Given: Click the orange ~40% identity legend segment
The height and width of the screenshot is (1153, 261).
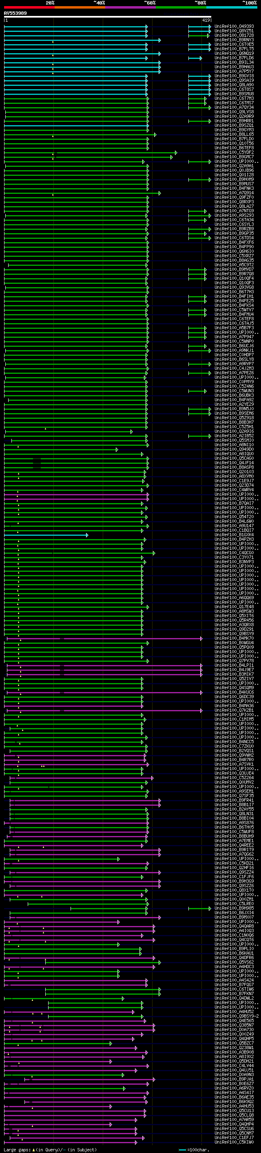Looking at the screenshot, I should pyautogui.click(x=80, y=7).
